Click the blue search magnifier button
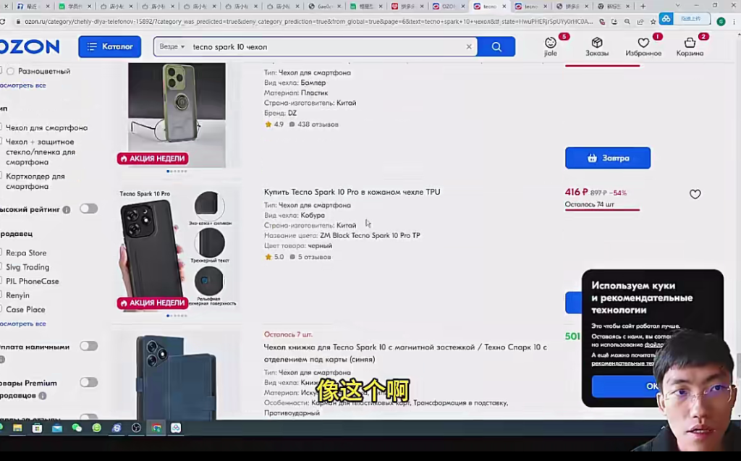 496,47
